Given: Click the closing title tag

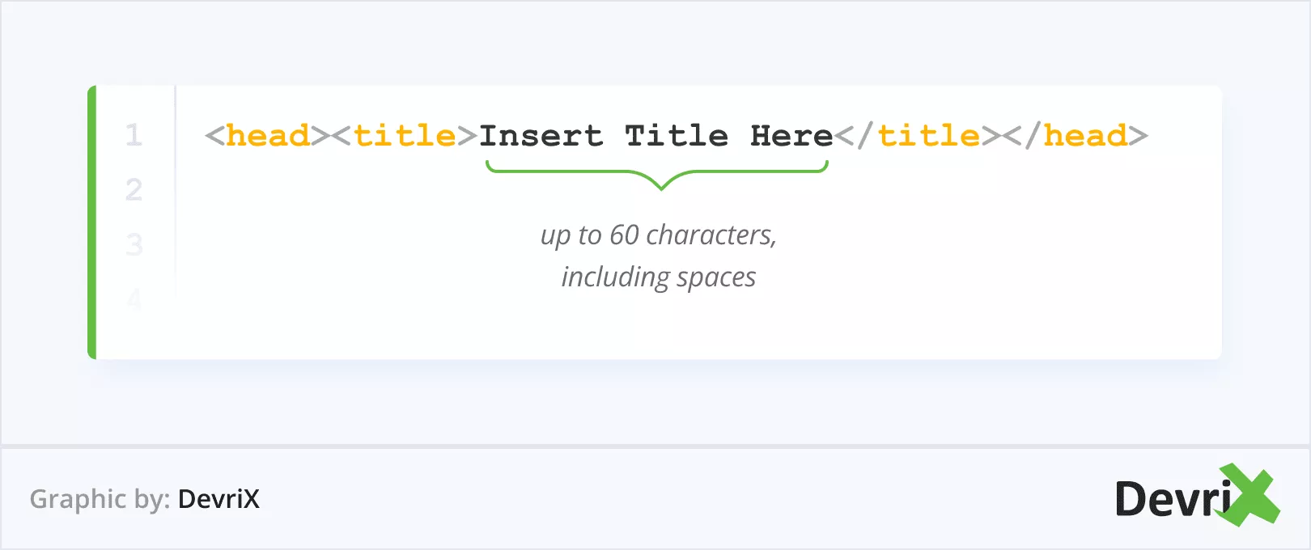Looking at the screenshot, I should [918, 136].
